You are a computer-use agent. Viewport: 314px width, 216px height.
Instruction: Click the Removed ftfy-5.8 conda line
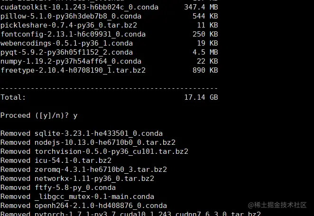(58, 188)
